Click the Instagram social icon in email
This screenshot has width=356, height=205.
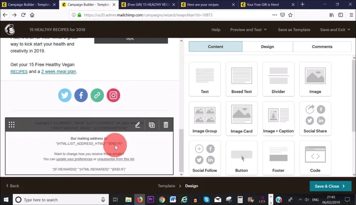point(113,95)
